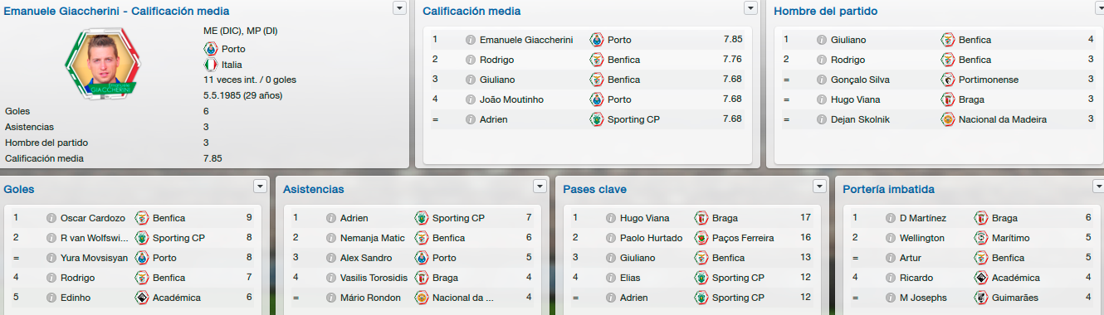Click Académica badge next to Edinho
Image resolution: width=1104 pixels, height=315 pixels.
141,298
